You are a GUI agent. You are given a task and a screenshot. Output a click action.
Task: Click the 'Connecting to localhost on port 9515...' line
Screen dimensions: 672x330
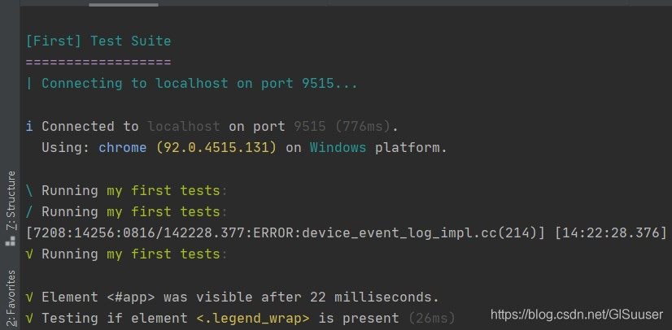point(191,84)
